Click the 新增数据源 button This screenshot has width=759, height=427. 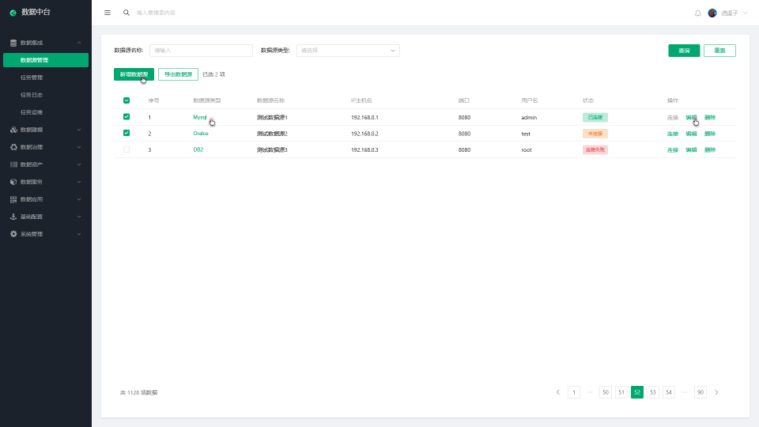click(x=134, y=74)
